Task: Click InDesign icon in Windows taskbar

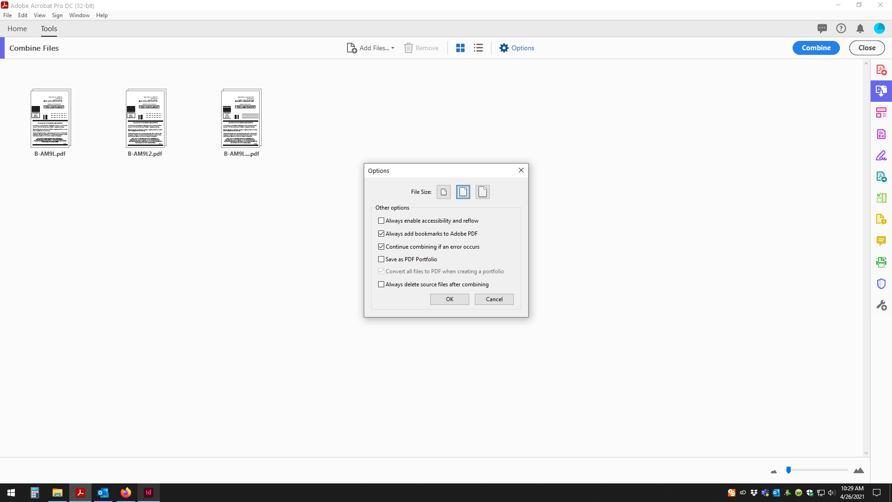Action: point(148,492)
